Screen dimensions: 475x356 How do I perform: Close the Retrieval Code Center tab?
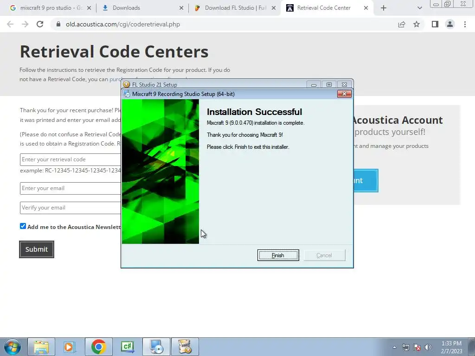366,8
